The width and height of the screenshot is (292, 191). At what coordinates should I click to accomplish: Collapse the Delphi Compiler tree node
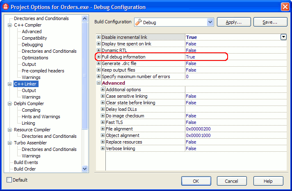(10, 103)
